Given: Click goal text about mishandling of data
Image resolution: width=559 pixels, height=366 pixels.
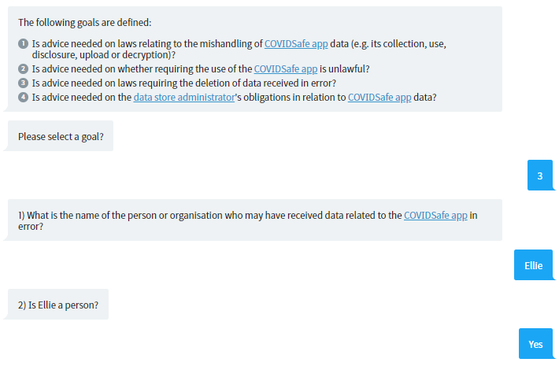Looking at the screenshot, I should pyautogui.click(x=239, y=49).
